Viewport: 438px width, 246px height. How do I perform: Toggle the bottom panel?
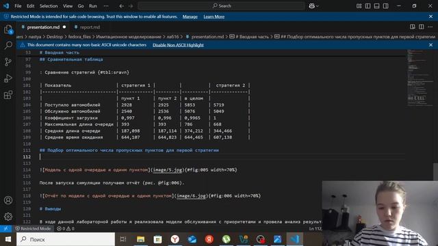[x=376, y=6]
